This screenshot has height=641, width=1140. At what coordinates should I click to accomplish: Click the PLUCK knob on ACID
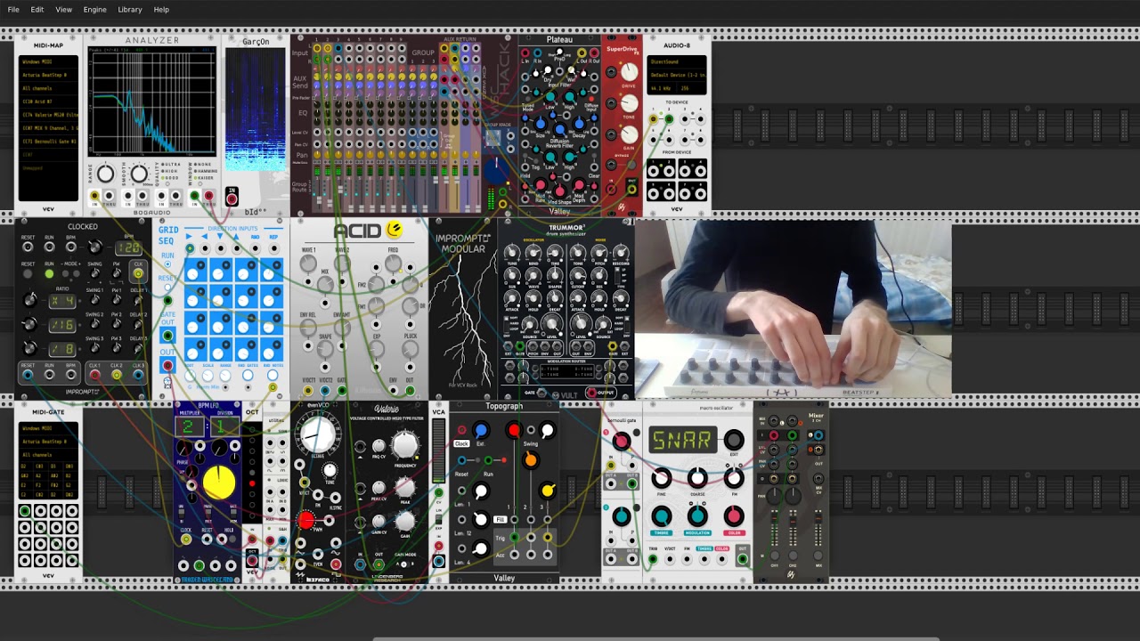[410, 351]
